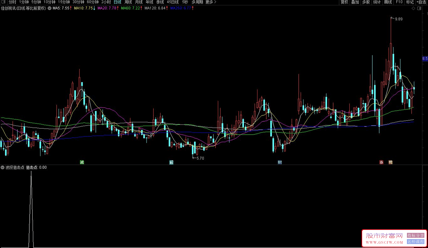Switch to 分时 view
The height and width of the screenshot is (248, 428).
12,2
